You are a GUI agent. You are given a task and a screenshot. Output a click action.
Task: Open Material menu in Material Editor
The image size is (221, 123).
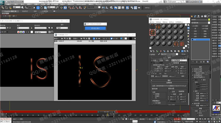[158, 22]
